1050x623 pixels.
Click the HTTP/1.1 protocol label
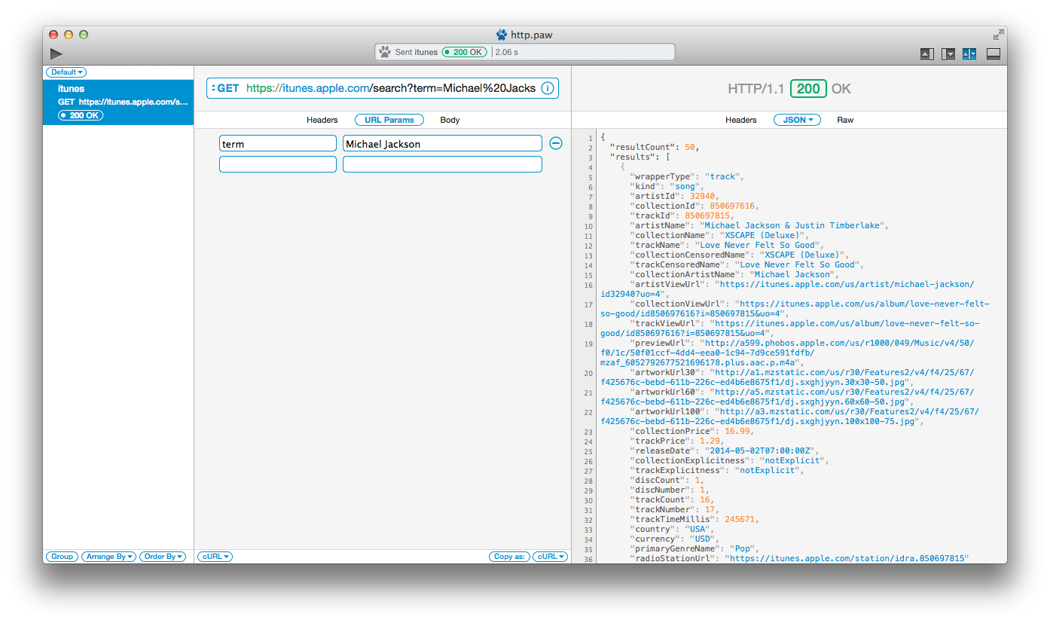(755, 88)
